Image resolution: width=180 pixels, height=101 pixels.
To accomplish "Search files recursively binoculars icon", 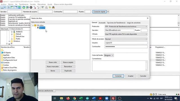I will click(53, 8).
